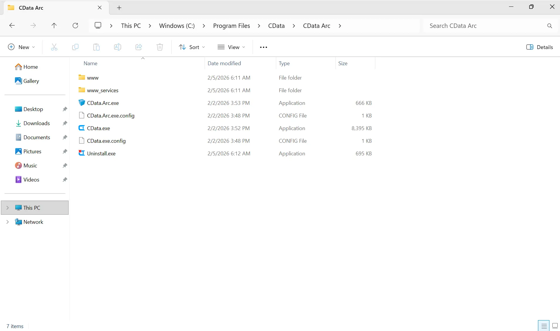Click the Delete trash can icon
This screenshot has width=560, height=331.
tap(160, 47)
